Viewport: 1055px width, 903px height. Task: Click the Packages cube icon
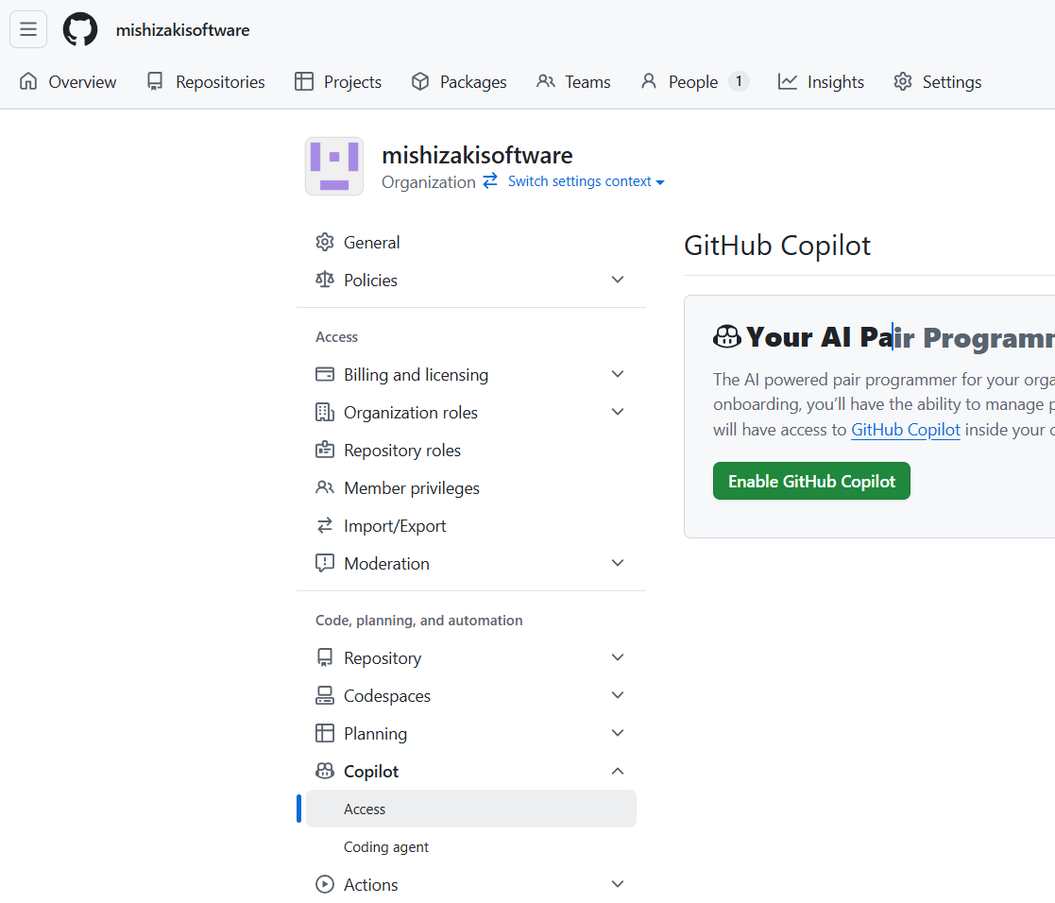point(420,81)
